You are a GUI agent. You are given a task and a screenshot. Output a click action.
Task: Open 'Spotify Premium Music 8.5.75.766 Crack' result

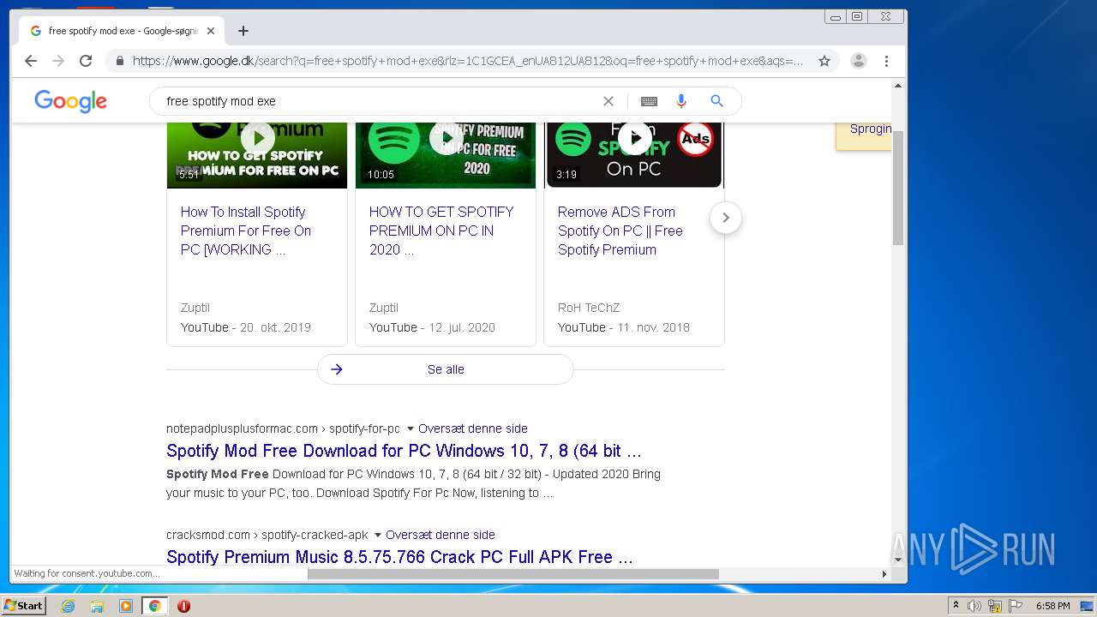pyautogui.click(x=399, y=557)
